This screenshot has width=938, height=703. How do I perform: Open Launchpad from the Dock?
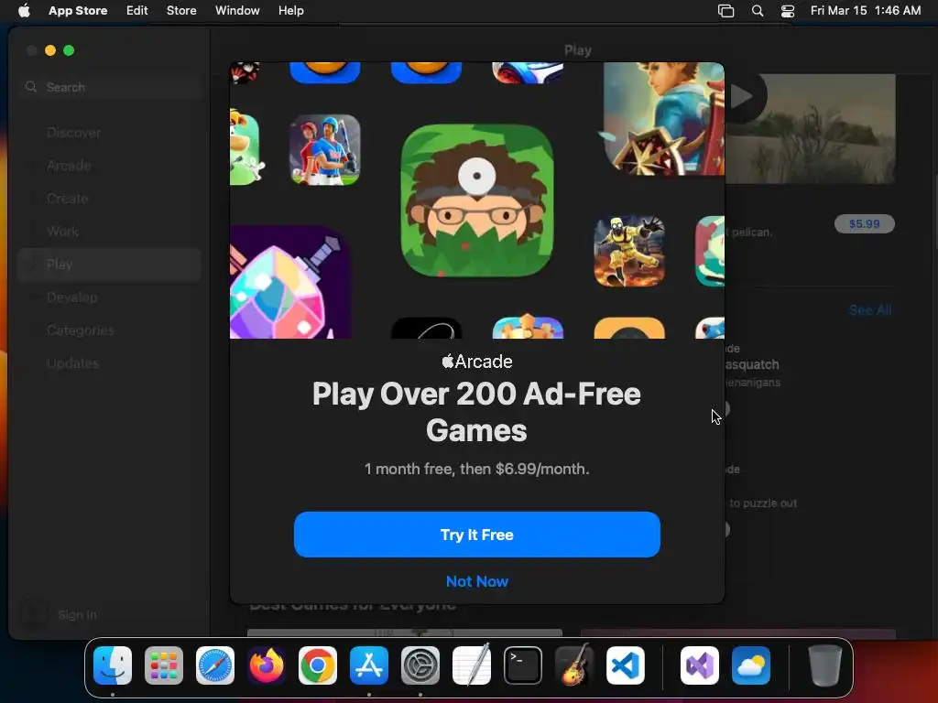pyautogui.click(x=164, y=665)
